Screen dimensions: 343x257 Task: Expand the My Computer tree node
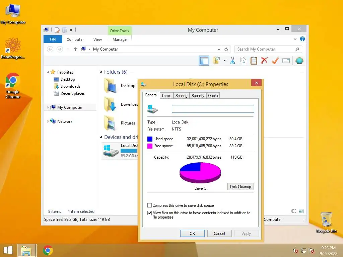point(48,107)
